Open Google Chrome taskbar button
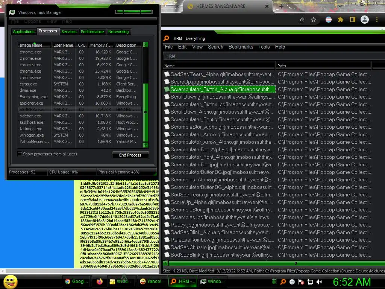Viewport: 385px width, 289px height. [76, 281]
